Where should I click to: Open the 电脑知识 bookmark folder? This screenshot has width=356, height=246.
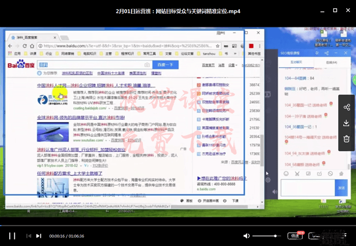click(87, 53)
